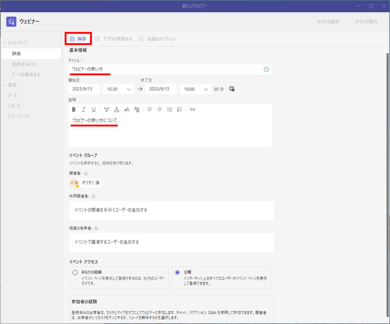Collapse the セットアップ section
The height and width of the screenshot is (324, 390).
click(x=15, y=43)
